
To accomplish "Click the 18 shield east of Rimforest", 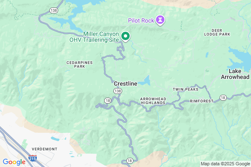I will coord(223,98).
